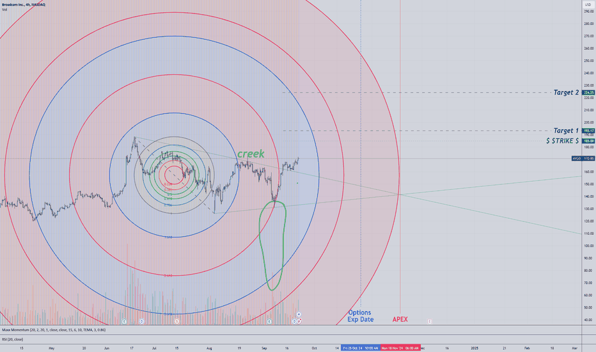Click the Oct label on time axis
The image size is (596, 352).
(314, 348)
